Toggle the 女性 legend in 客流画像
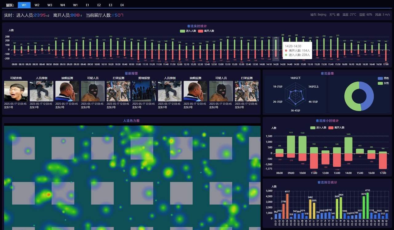This screenshot has width=394, height=230. click(384, 83)
